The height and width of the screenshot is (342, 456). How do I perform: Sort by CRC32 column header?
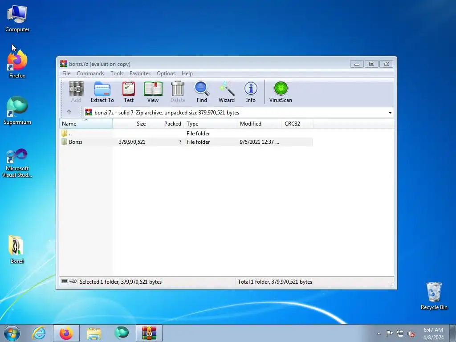coord(297,124)
